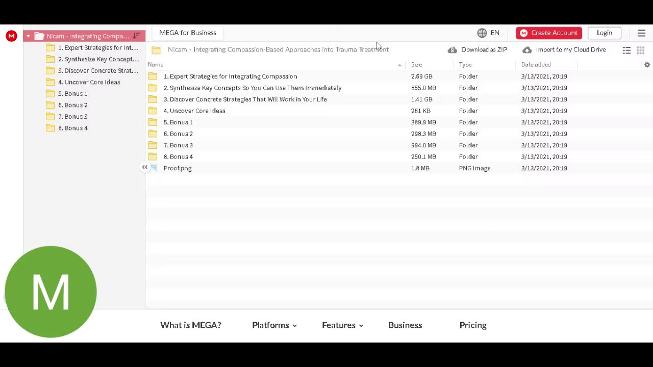Click the Nicam breadcrumb path text

point(278,49)
